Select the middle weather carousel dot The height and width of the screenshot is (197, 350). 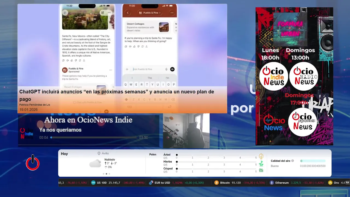(106, 174)
